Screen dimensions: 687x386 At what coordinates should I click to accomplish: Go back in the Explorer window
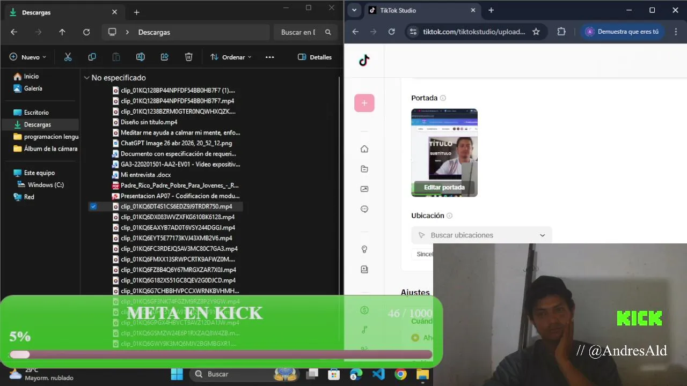[x=14, y=32]
